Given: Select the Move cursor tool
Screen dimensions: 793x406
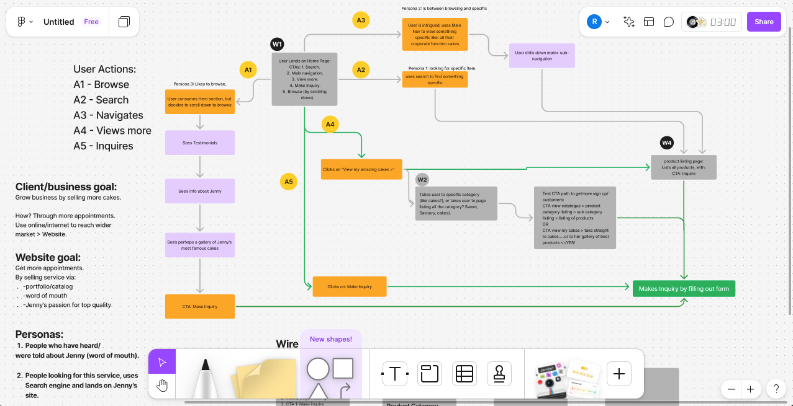Looking at the screenshot, I should [162, 361].
